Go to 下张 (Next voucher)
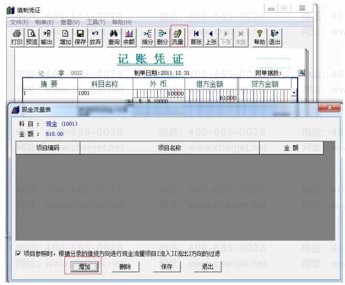The image size is (345, 285). tap(226, 37)
